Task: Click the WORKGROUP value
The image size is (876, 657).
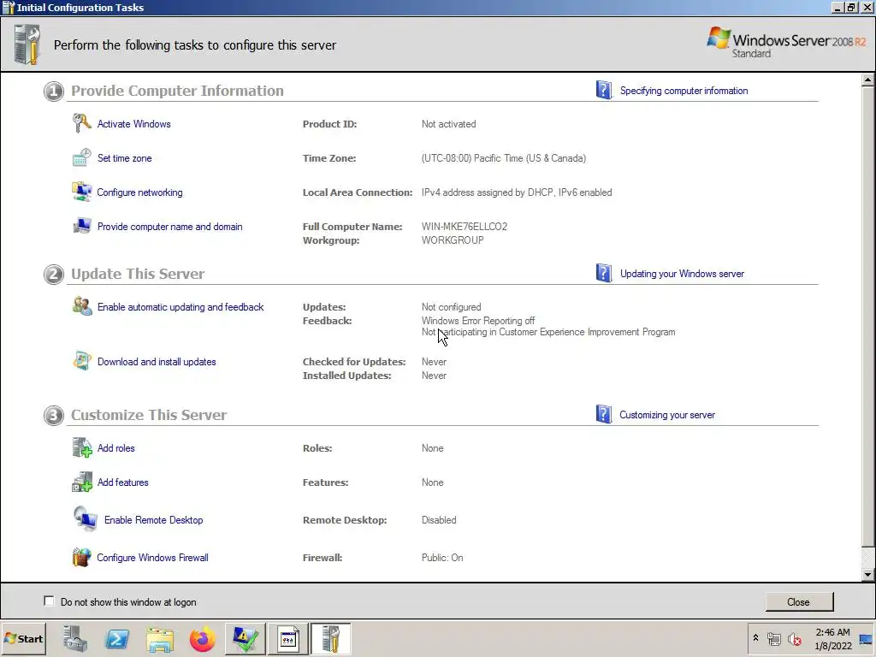Action: pyautogui.click(x=453, y=240)
